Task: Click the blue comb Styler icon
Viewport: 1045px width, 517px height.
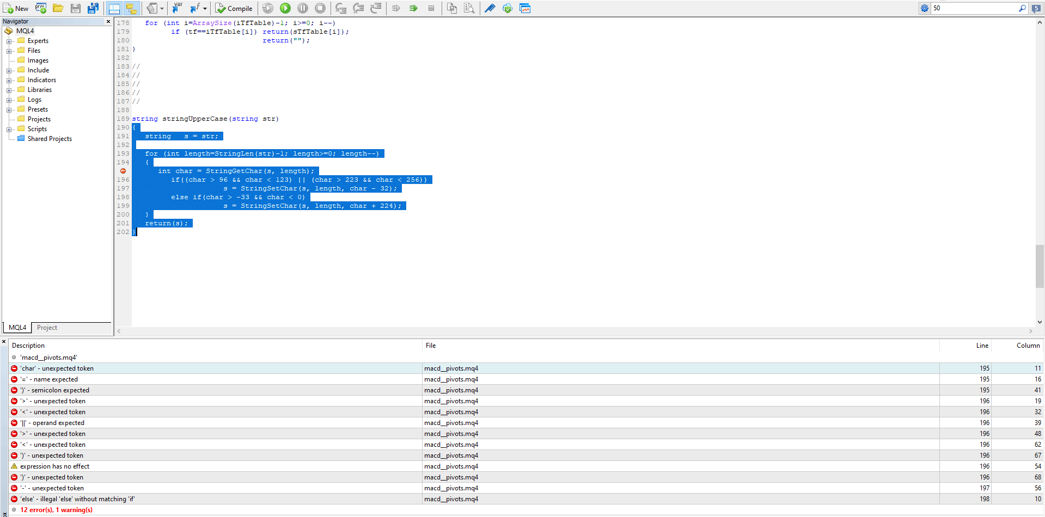Action: pyautogui.click(x=490, y=8)
